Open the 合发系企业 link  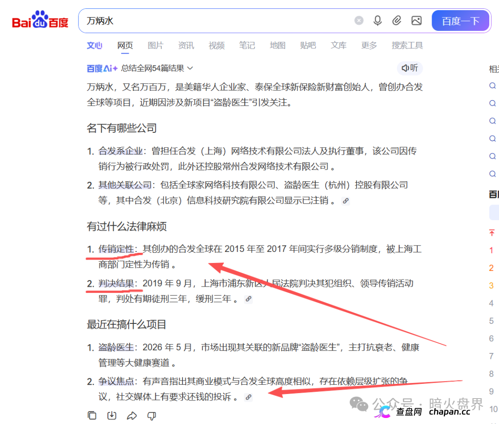(x=120, y=151)
